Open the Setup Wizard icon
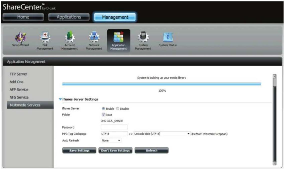Screen dimensions: 284x169 [x=20, y=39]
